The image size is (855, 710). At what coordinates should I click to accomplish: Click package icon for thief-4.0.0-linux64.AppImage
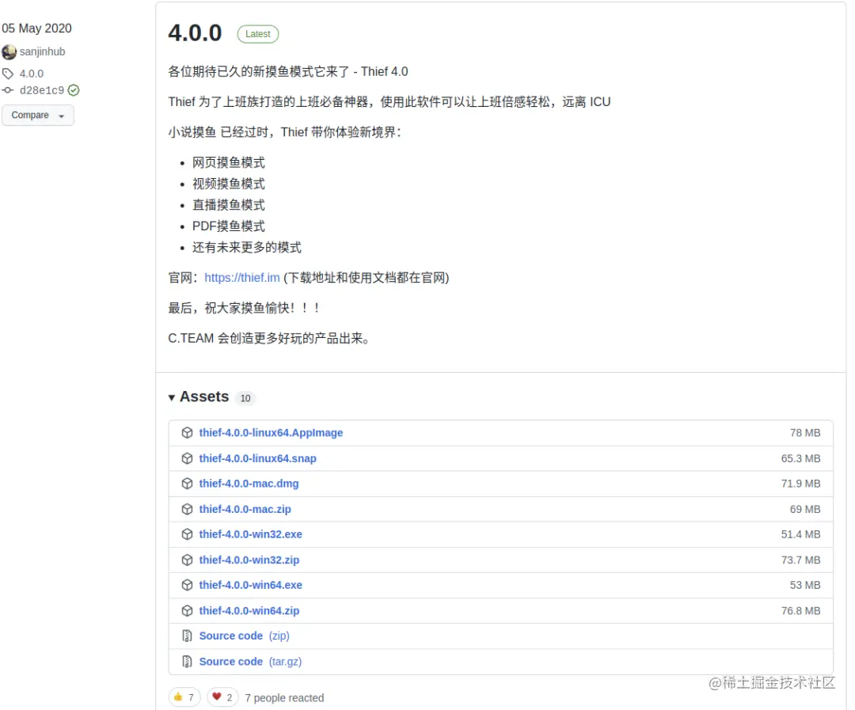point(187,433)
